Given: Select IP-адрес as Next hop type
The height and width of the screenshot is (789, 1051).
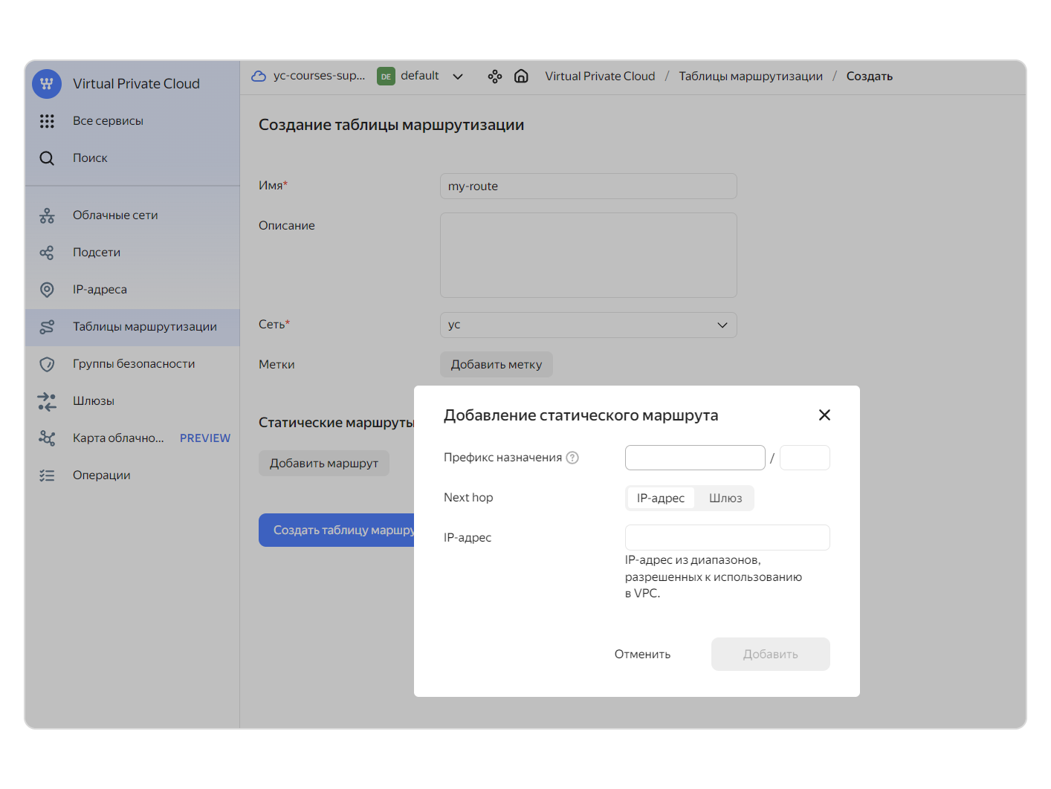Looking at the screenshot, I should click(x=661, y=498).
